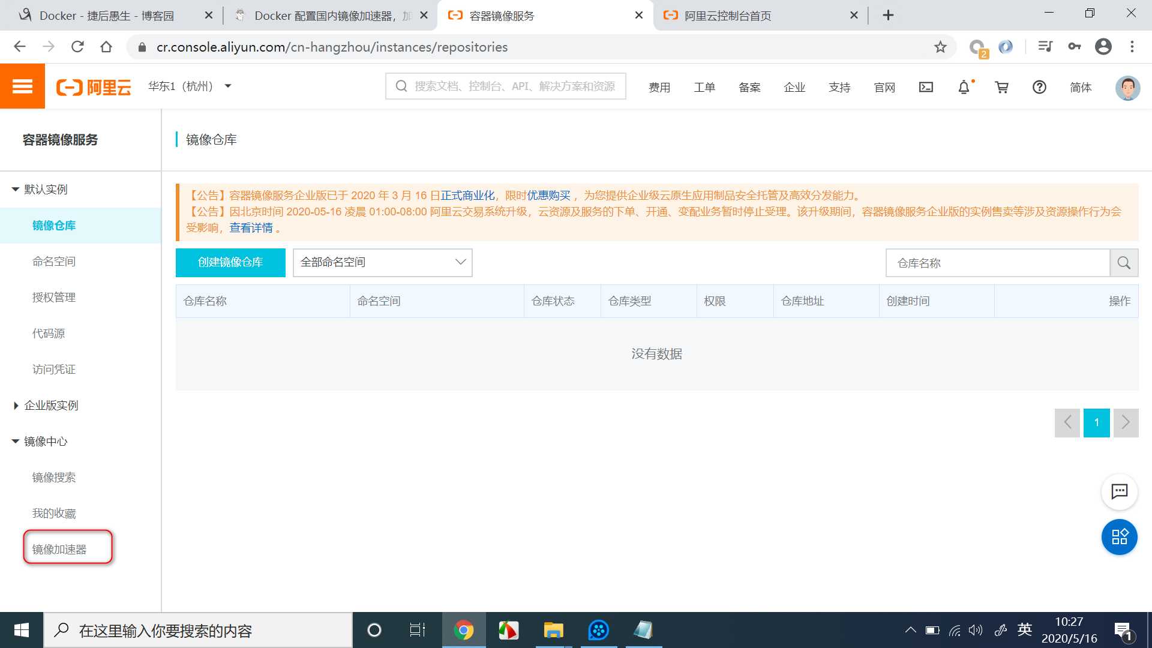Open the 简体 language selector
Screen dimensions: 1152x648
pos(1081,88)
